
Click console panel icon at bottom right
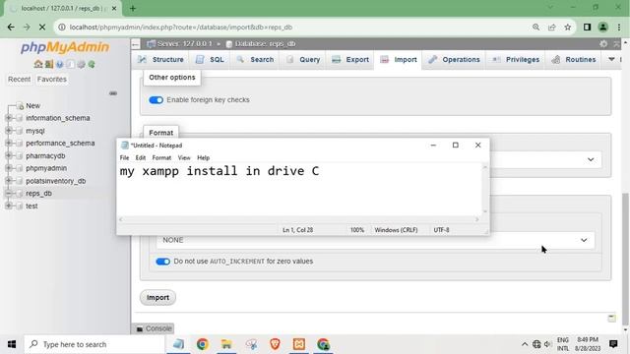click(611, 319)
